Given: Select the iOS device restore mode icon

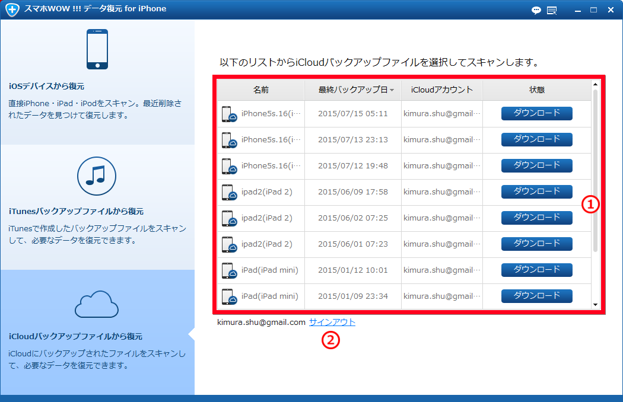Looking at the screenshot, I should (x=97, y=49).
